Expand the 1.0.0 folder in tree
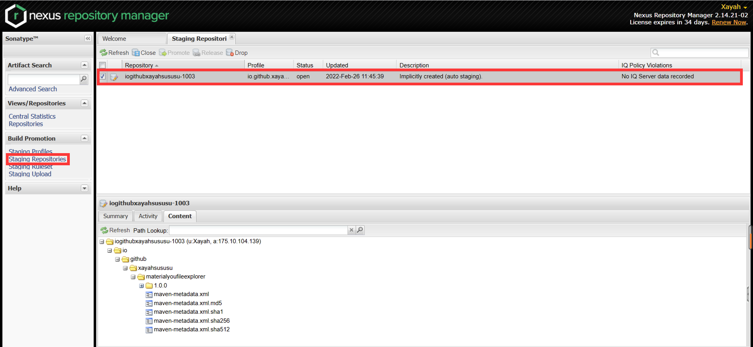Viewport: 753px width, 347px height. 141,286
